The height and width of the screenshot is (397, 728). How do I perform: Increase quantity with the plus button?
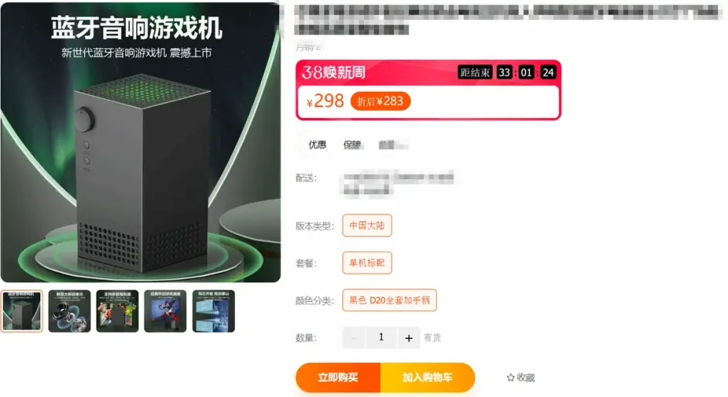[x=409, y=338]
